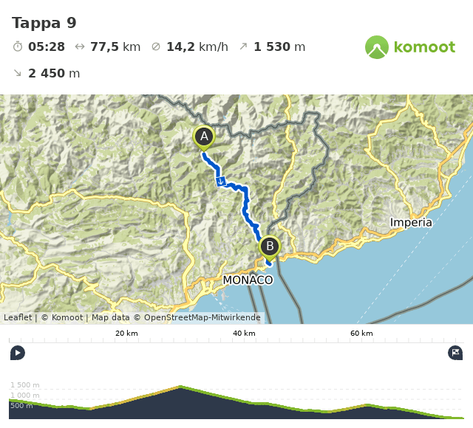Click the ascent arrow icon beside 1 530 m
473x428 pixels.
243,46
